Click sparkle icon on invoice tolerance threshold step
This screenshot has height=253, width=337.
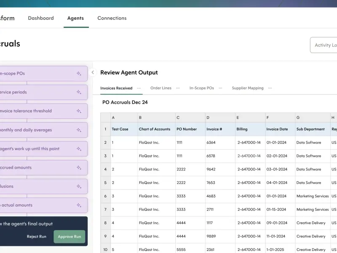79,111
